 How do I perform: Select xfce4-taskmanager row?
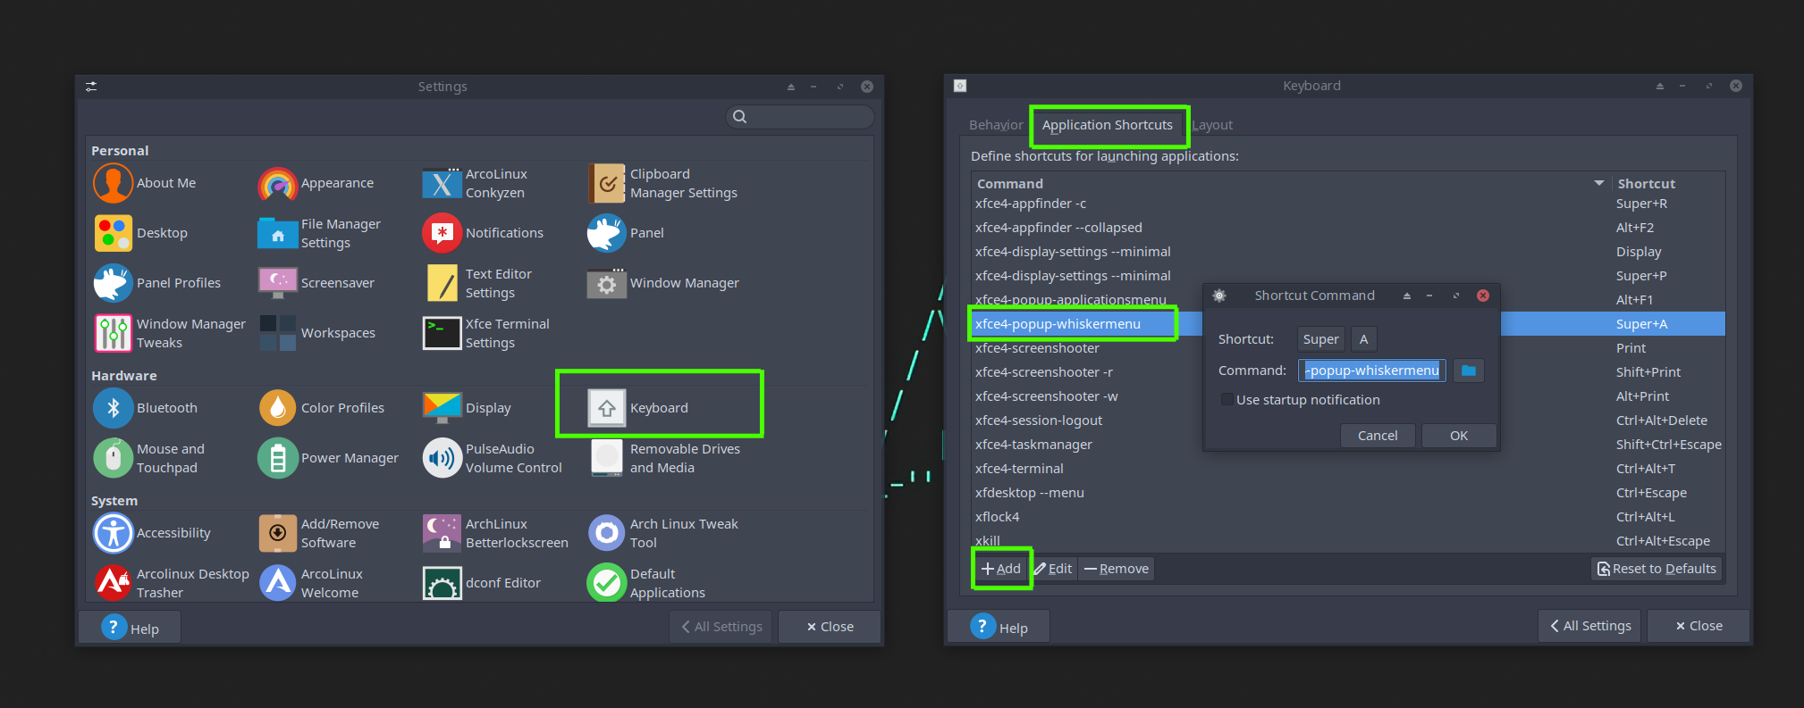tap(1348, 445)
